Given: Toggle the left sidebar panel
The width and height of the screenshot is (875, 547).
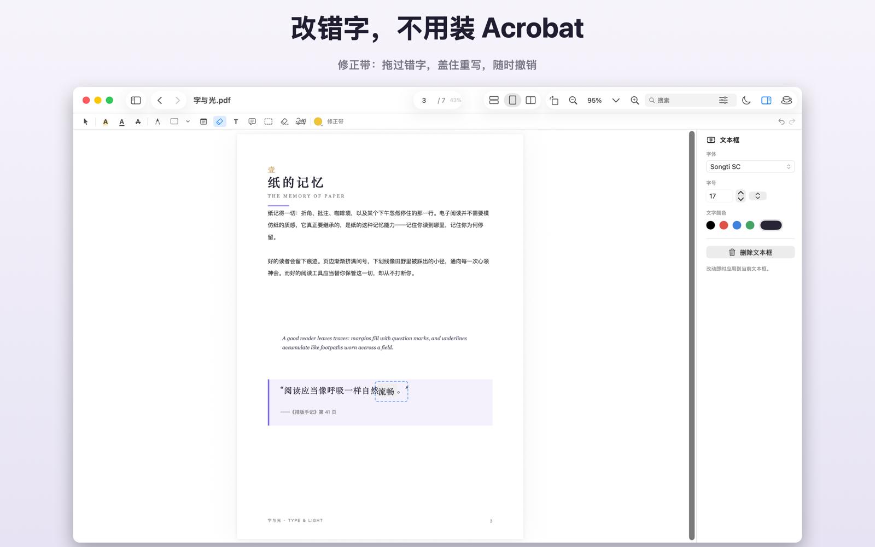Looking at the screenshot, I should click(136, 100).
